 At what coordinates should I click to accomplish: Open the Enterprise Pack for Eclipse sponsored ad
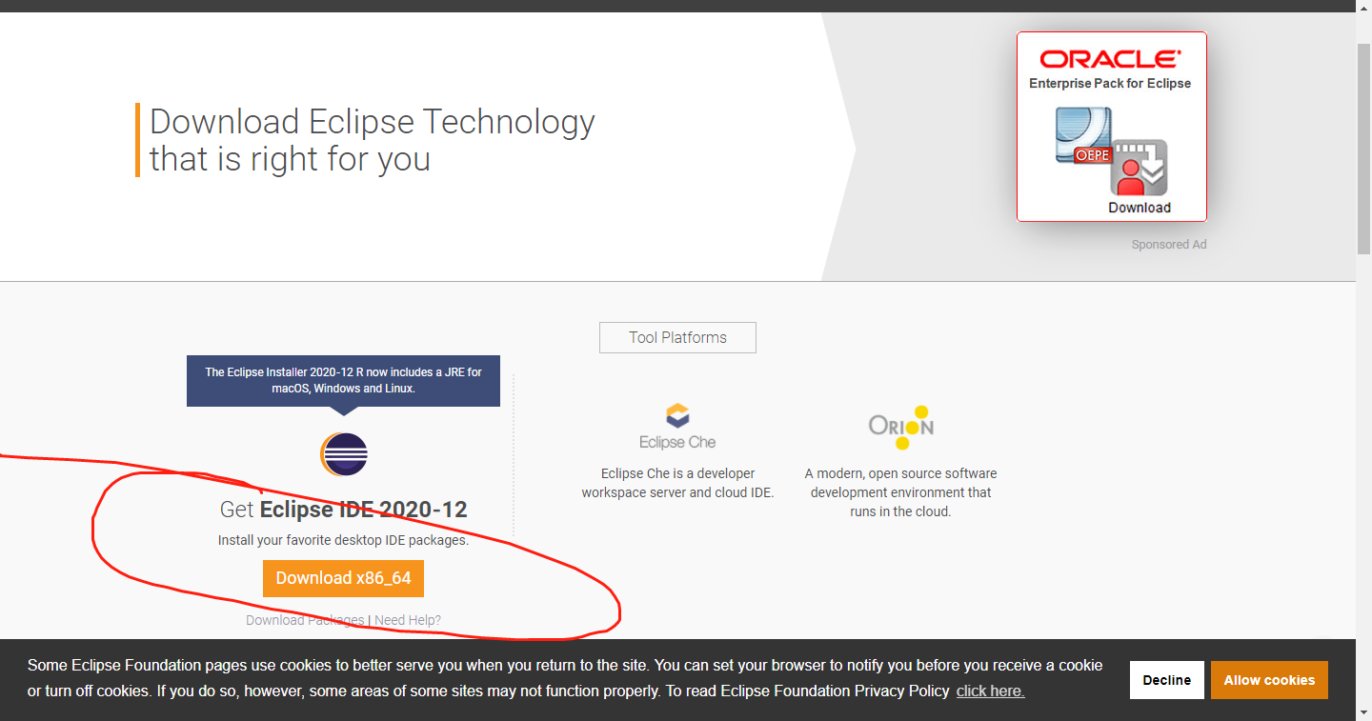tap(1111, 127)
